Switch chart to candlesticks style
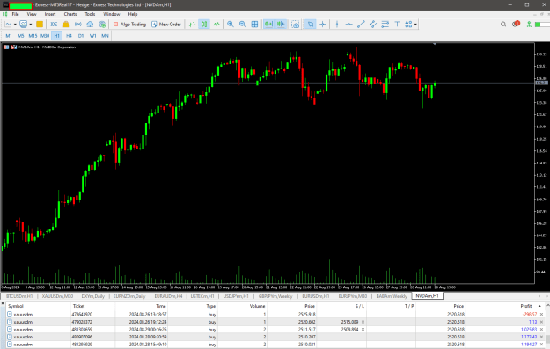This screenshot has height=349, width=550. pyautogui.click(x=204, y=25)
